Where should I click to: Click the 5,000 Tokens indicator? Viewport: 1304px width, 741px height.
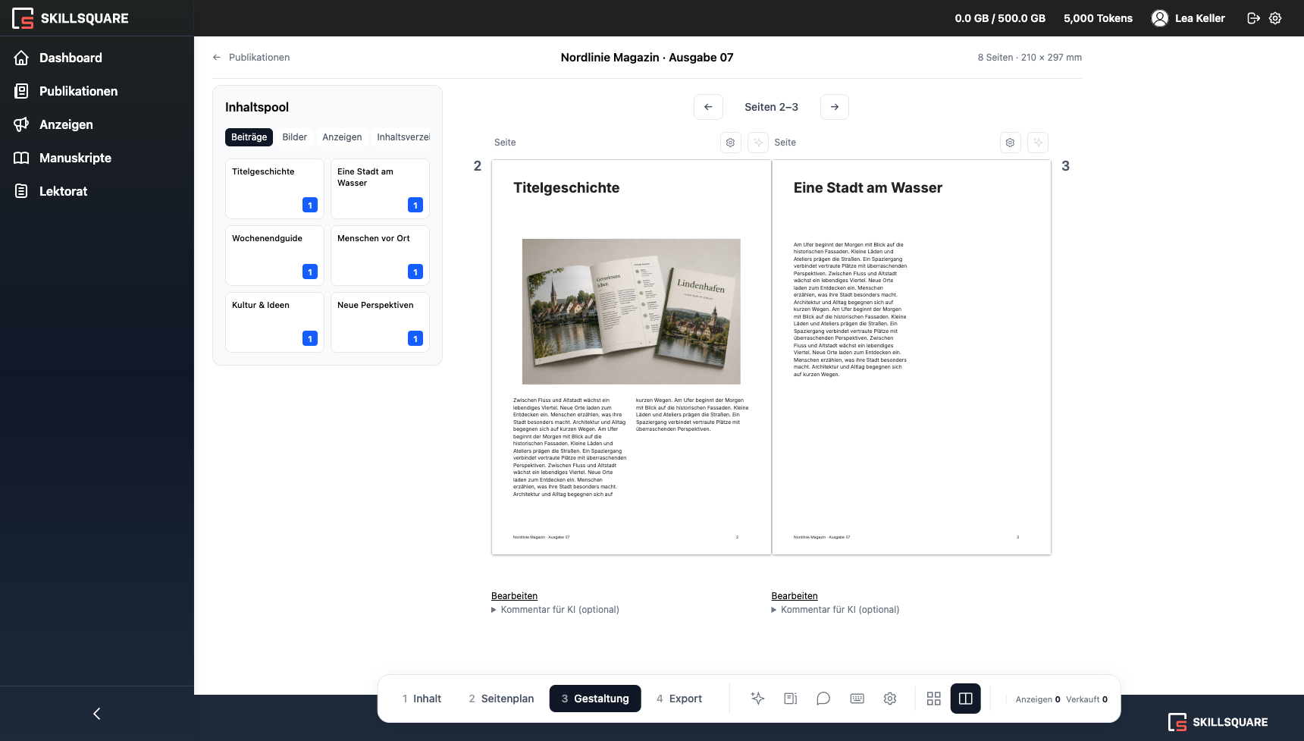pos(1098,18)
